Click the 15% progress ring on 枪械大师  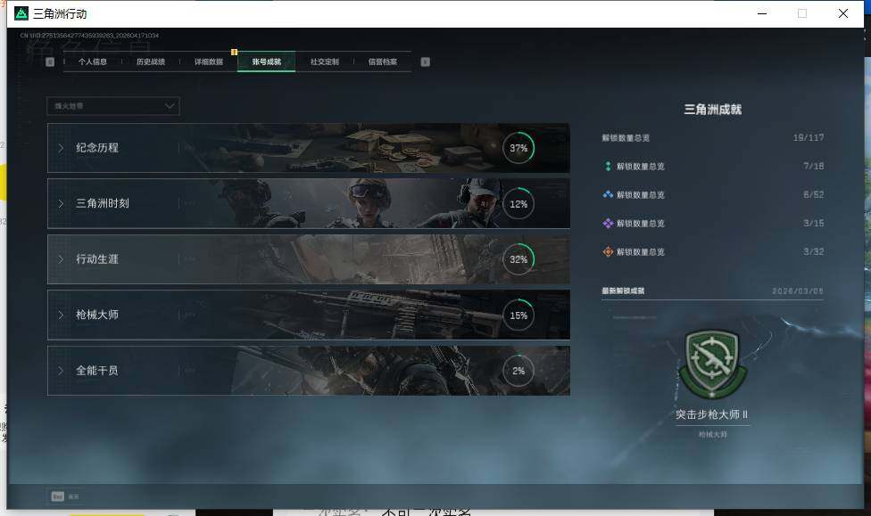point(518,315)
